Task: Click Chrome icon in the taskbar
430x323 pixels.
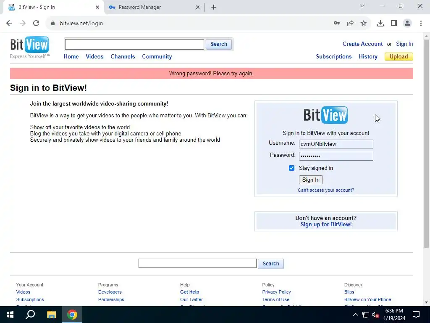Action: (x=72, y=315)
